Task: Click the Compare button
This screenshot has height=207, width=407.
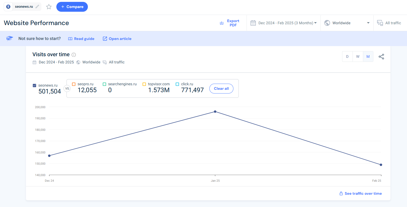Action: click(x=72, y=7)
